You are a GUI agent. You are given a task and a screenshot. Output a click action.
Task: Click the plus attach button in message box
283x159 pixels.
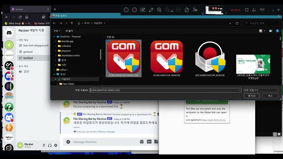point(68,142)
